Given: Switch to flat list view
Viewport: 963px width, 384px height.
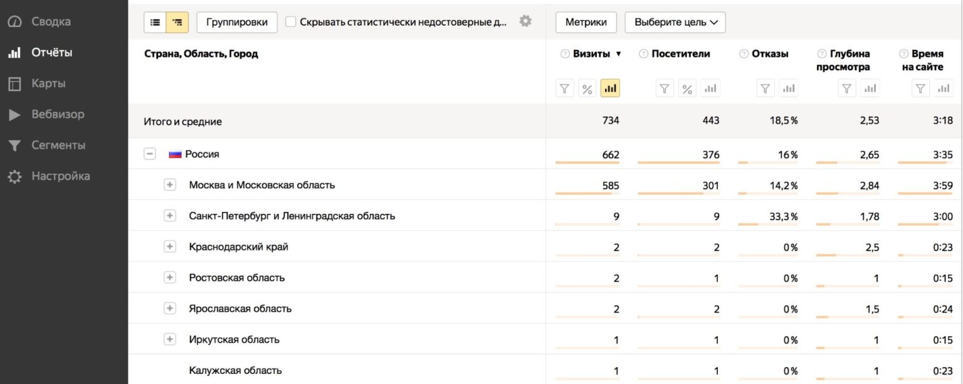Looking at the screenshot, I should click(x=155, y=22).
